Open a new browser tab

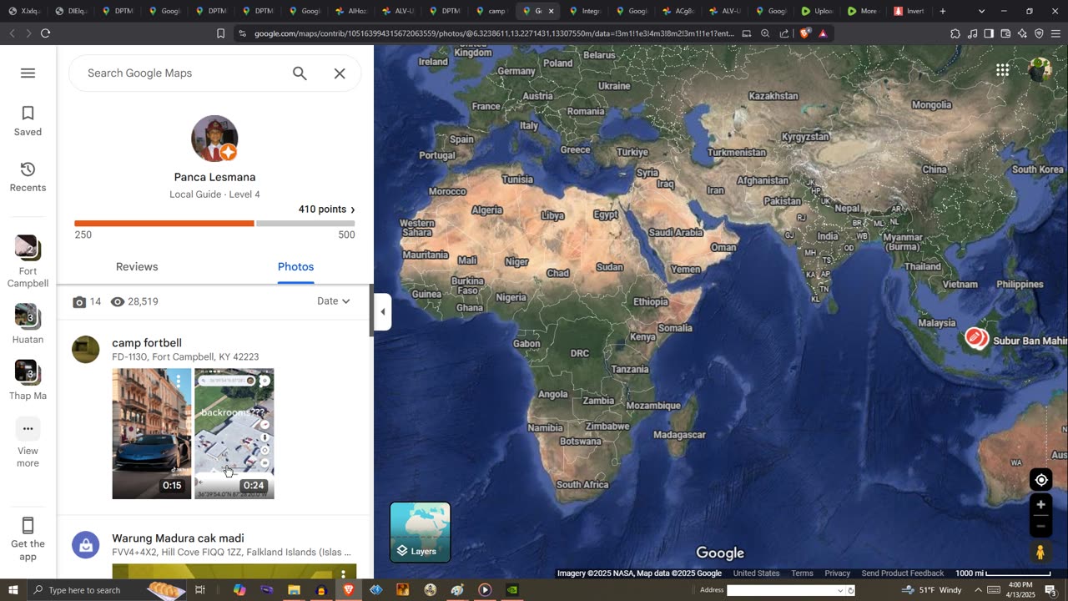[943, 11]
